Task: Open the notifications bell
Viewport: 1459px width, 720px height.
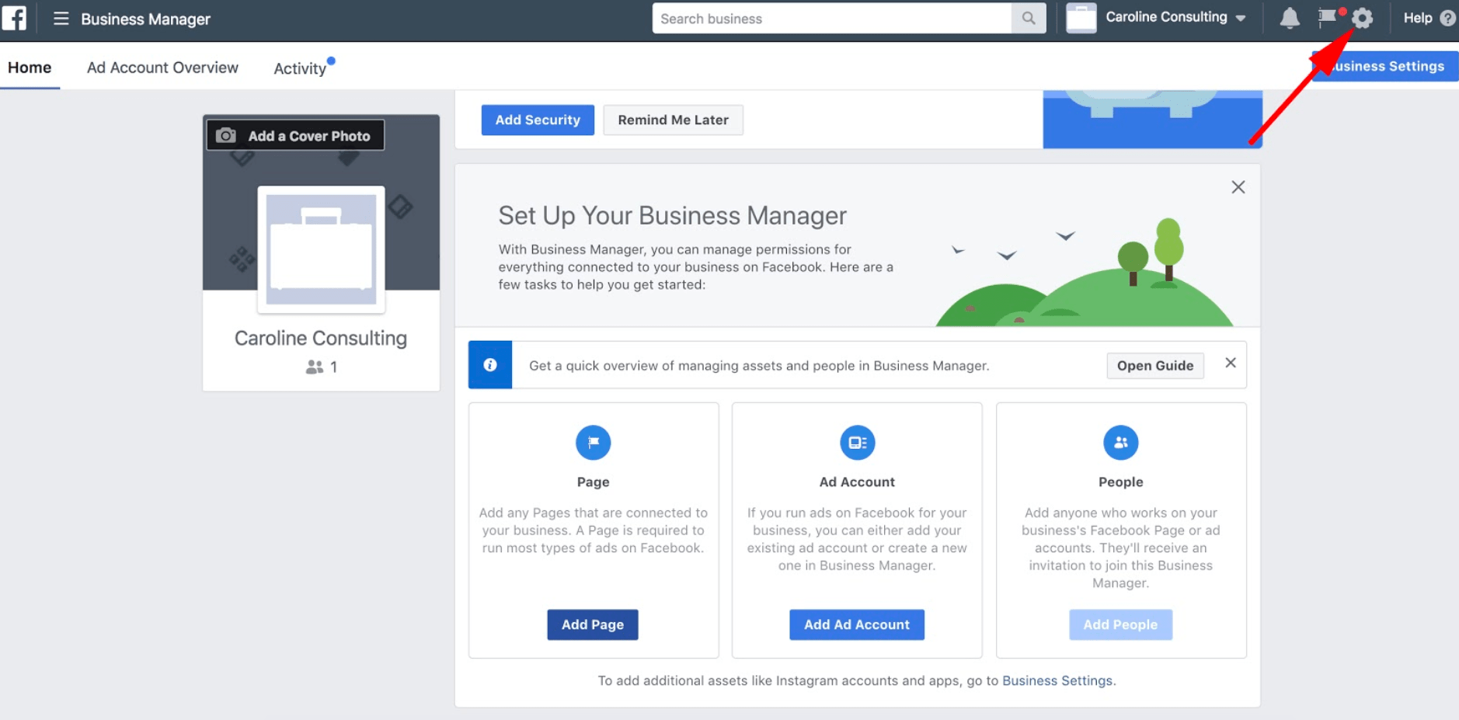Action: coord(1289,19)
